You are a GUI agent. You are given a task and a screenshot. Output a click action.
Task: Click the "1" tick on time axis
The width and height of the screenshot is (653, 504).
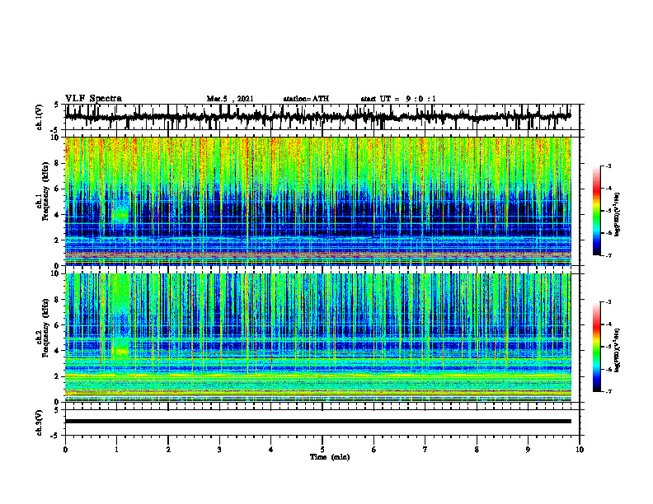point(116,450)
